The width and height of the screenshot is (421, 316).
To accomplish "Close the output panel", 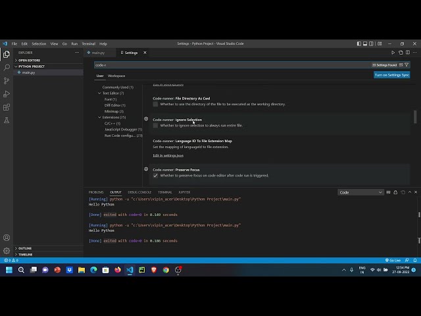I will click(416, 192).
